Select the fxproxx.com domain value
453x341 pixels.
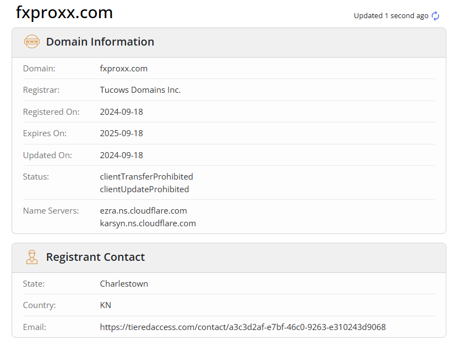[123, 68]
